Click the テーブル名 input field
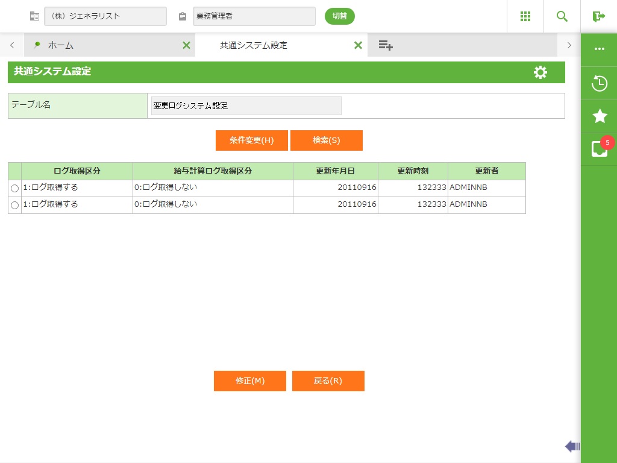 [246, 106]
